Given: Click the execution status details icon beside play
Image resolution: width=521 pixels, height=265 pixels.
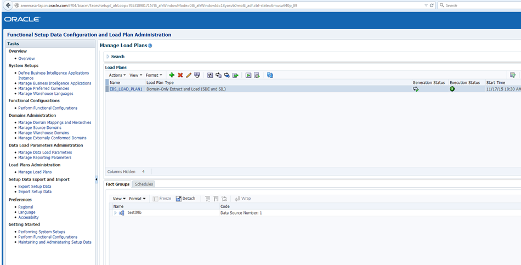Looking at the screenshot, I should click(x=257, y=75).
